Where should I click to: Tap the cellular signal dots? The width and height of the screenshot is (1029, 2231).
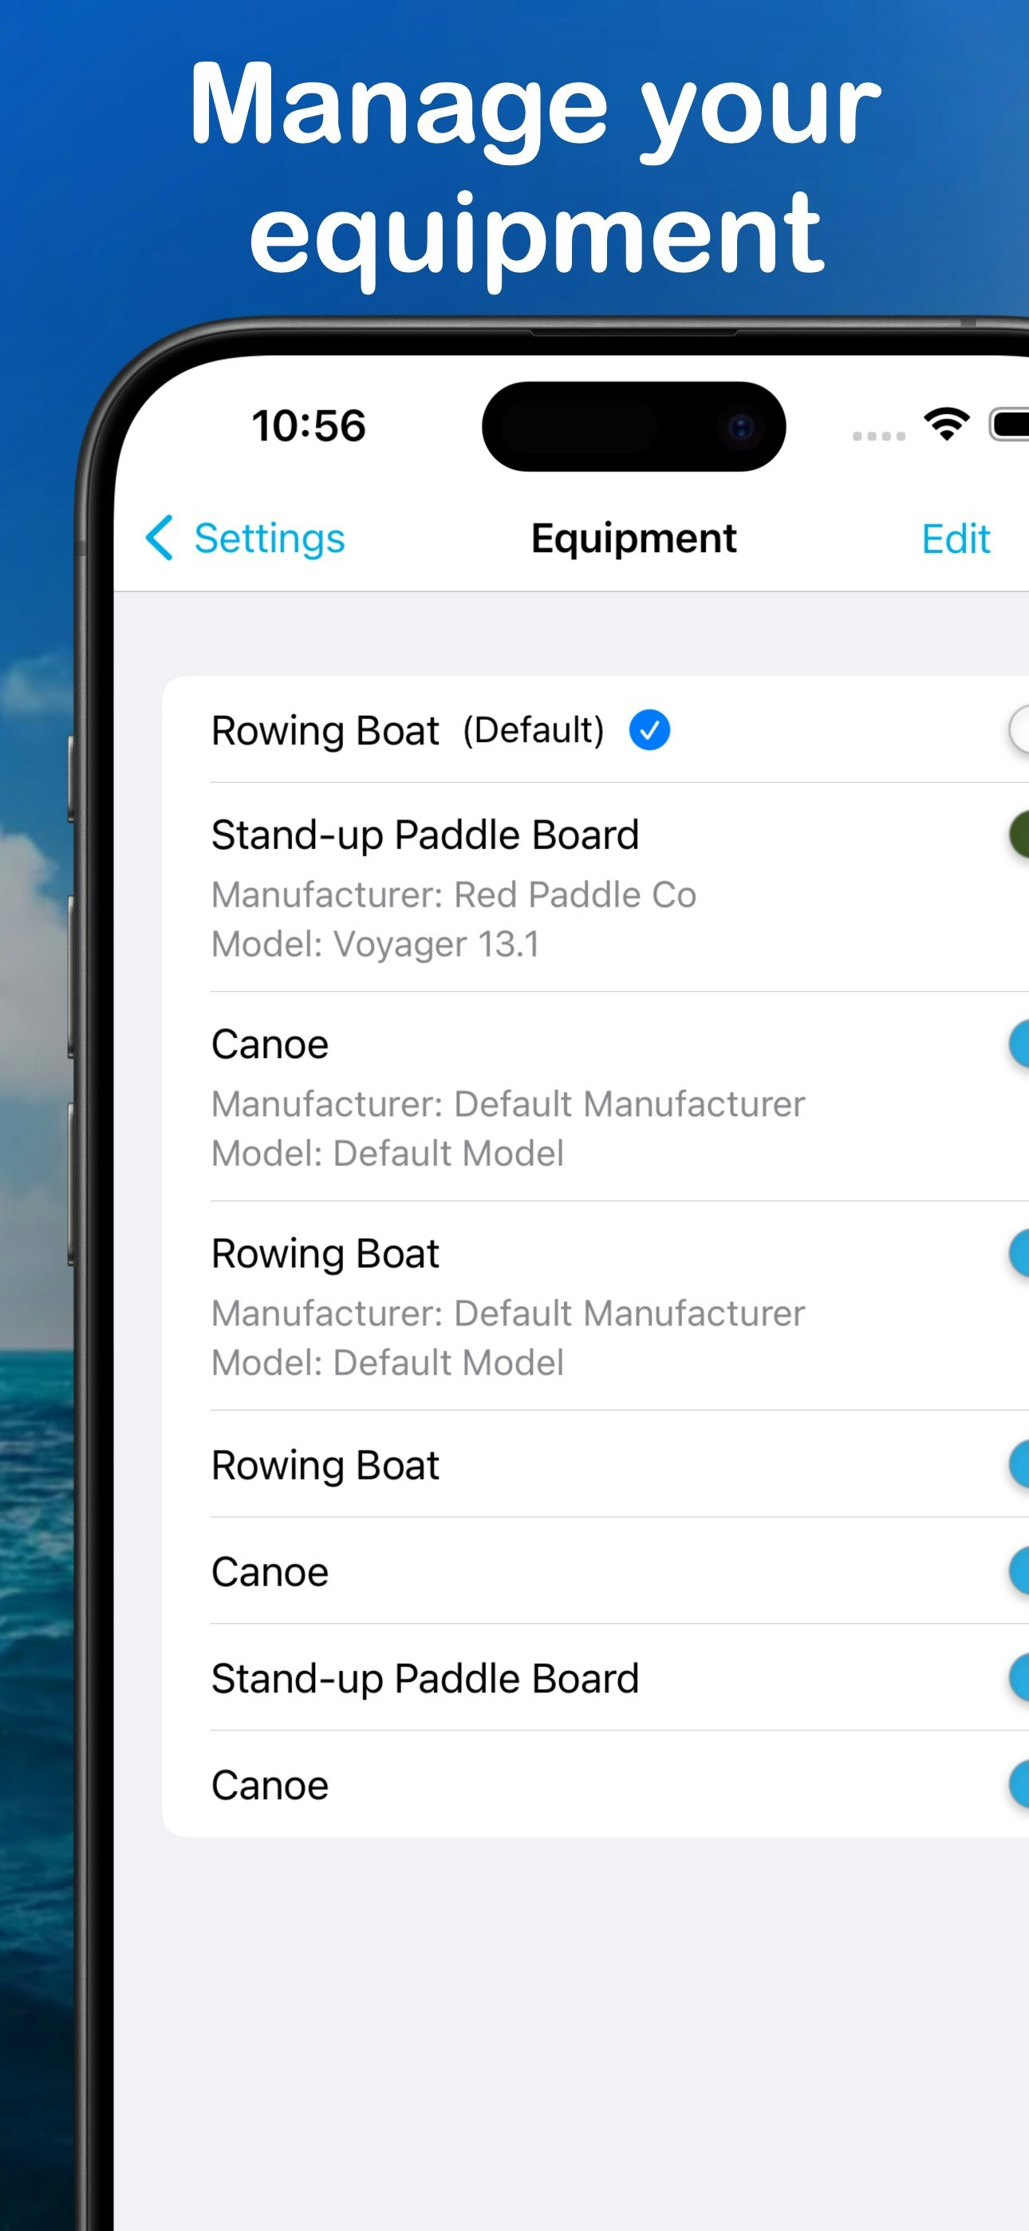point(878,436)
